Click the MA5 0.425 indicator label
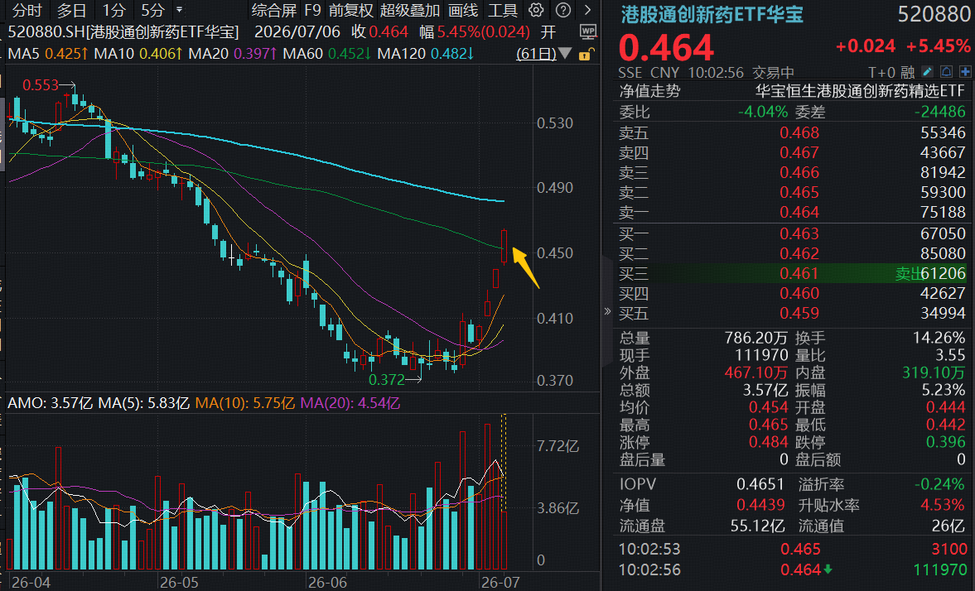Image resolution: width=975 pixels, height=591 pixels. coord(47,54)
